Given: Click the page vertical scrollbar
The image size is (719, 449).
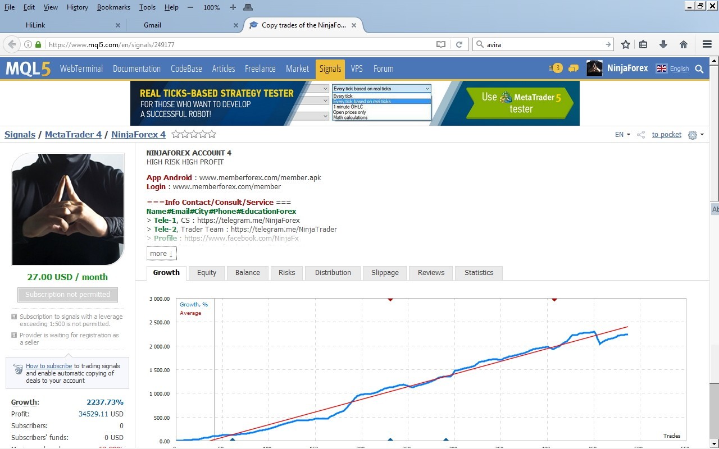Looking at the screenshot, I should (x=714, y=253).
